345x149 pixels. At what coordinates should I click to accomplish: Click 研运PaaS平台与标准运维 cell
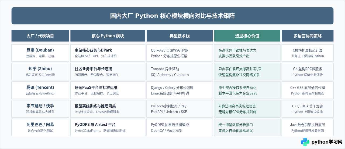pos(108,90)
